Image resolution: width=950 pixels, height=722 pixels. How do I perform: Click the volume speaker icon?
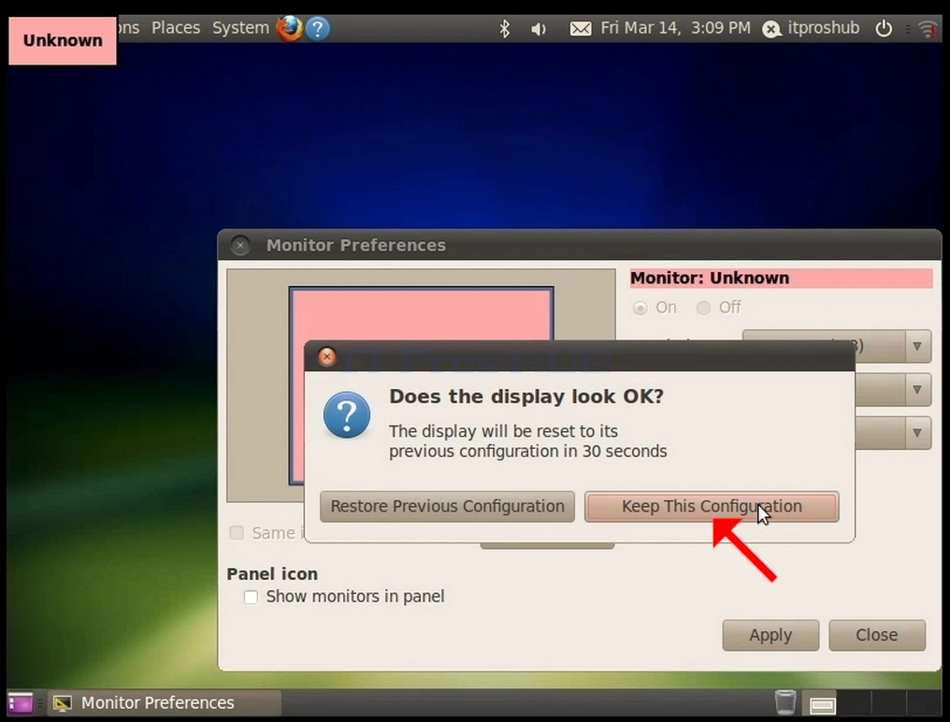point(538,28)
